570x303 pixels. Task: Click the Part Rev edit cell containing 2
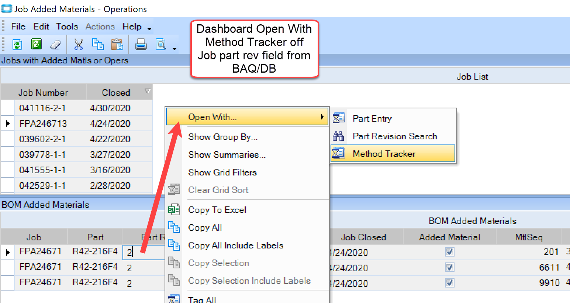pos(144,252)
